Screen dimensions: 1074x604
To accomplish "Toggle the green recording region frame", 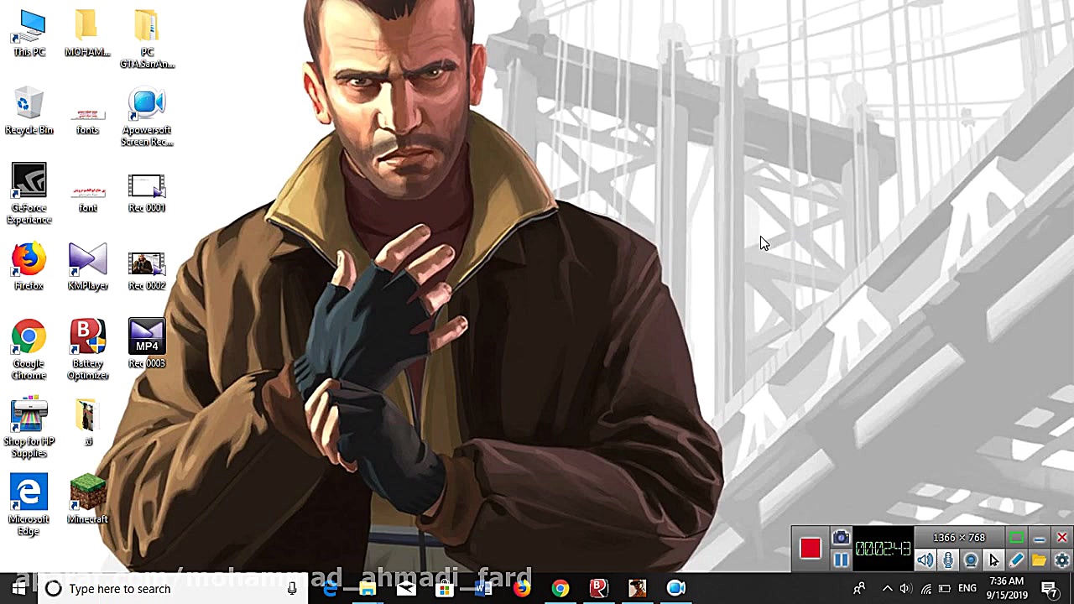I will pos(1016,537).
